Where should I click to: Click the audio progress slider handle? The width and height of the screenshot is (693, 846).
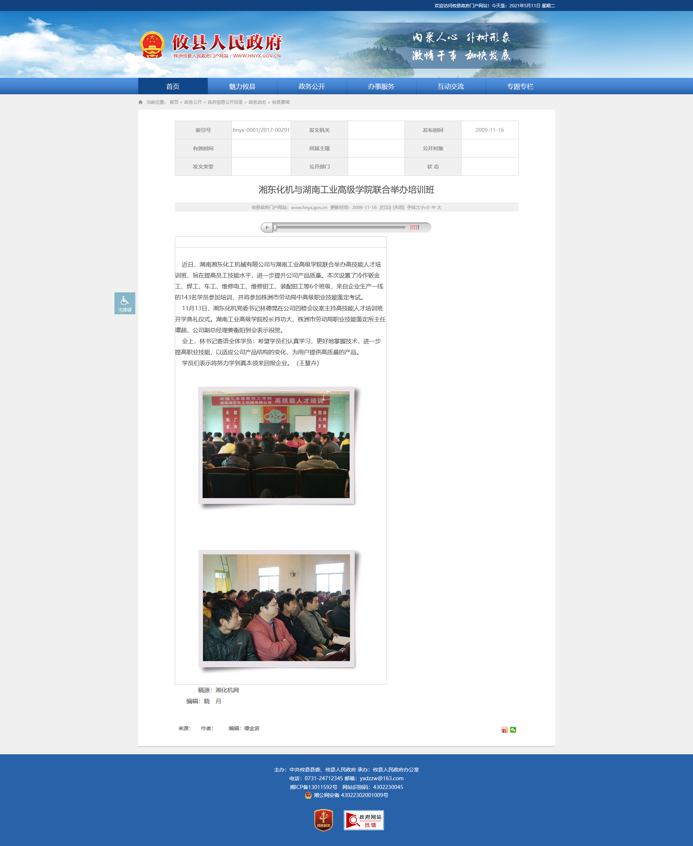pyautogui.click(x=275, y=228)
